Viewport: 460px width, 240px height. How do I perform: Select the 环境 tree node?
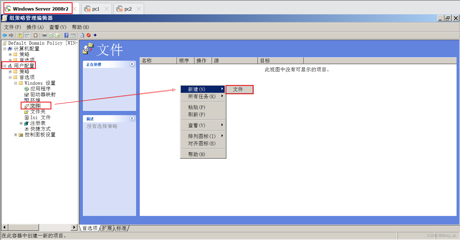coord(35,100)
